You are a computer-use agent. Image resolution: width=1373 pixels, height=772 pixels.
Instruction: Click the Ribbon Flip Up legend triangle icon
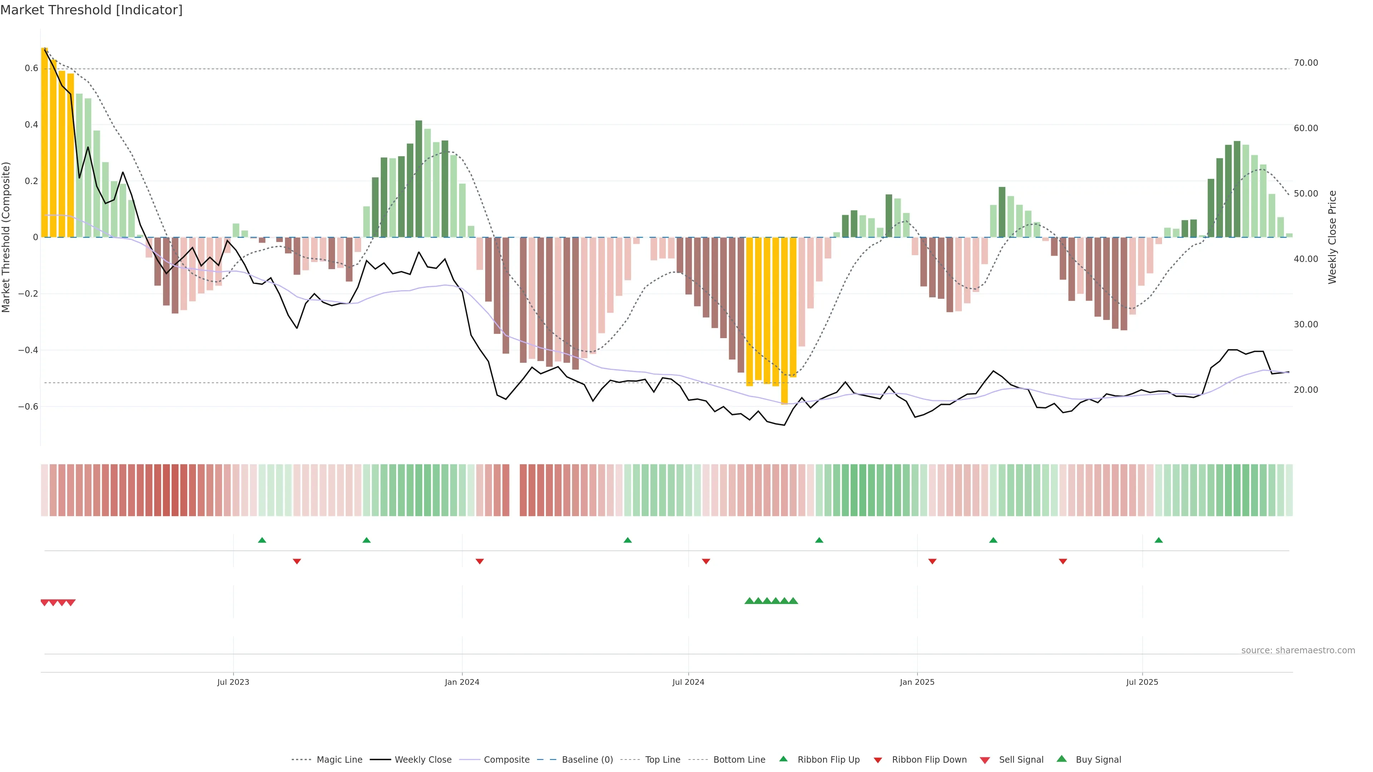click(783, 759)
